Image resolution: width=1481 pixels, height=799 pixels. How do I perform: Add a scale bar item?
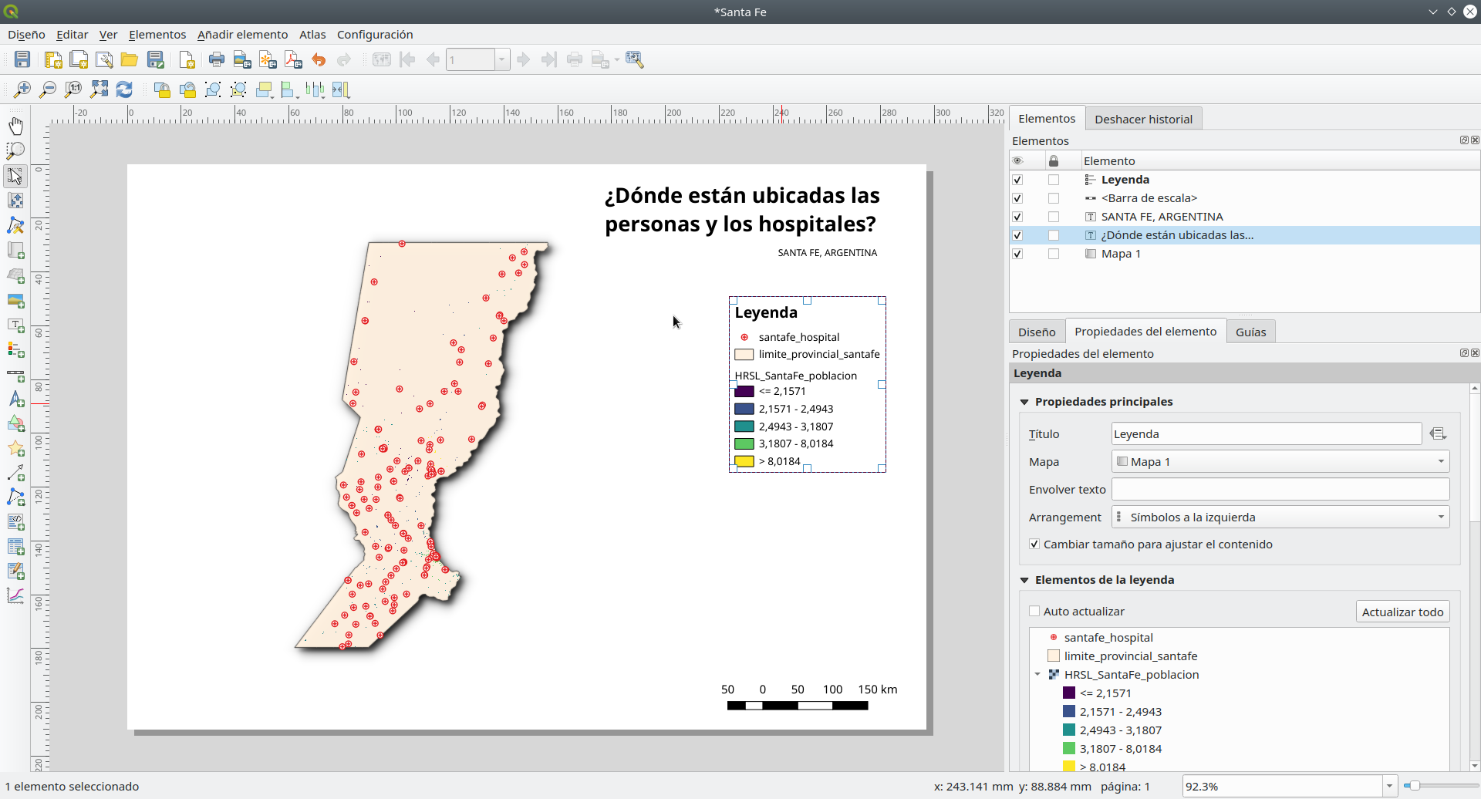15,375
